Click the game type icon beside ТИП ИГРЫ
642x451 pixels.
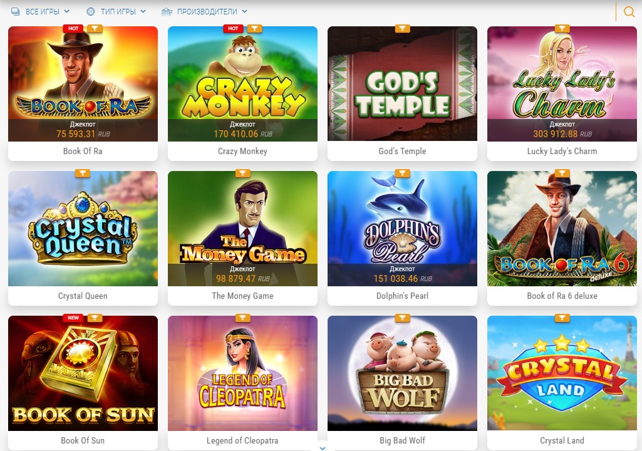(x=91, y=11)
